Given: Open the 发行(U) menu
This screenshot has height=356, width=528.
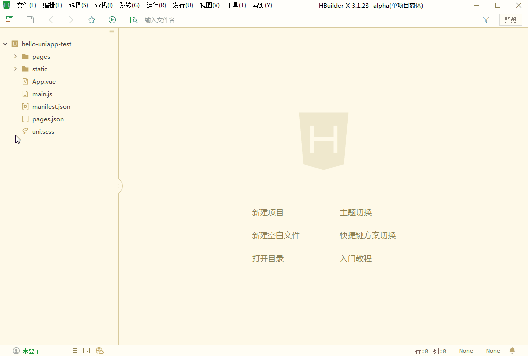Looking at the screenshot, I should tap(183, 5).
